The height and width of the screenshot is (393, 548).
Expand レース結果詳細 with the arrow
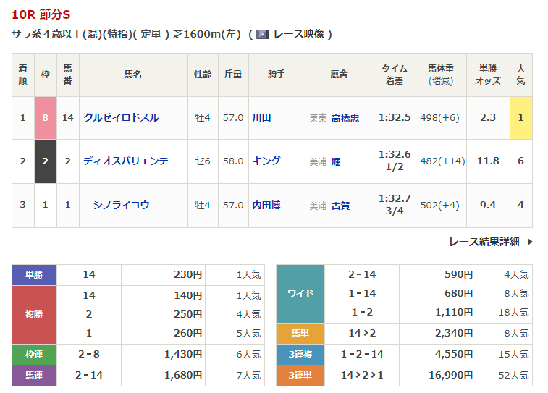pos(529,242)
